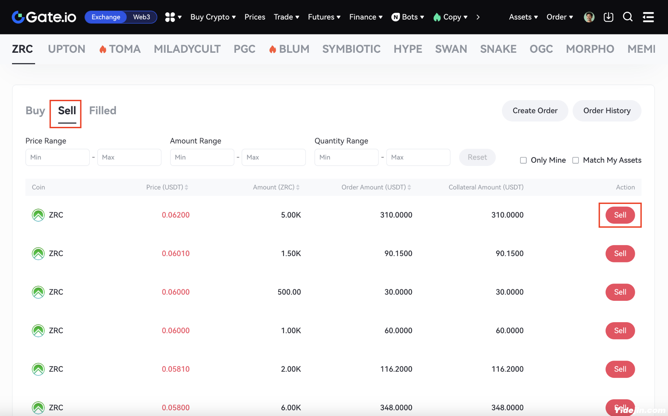The height and width of the screenshot is (416, 668).
Task: Select the OGC token tab
Action: [x=541, y=49]
